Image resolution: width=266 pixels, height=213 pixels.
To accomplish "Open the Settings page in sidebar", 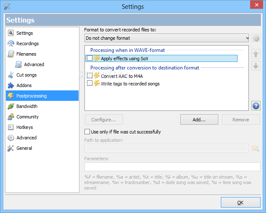I will click(42, 33).
